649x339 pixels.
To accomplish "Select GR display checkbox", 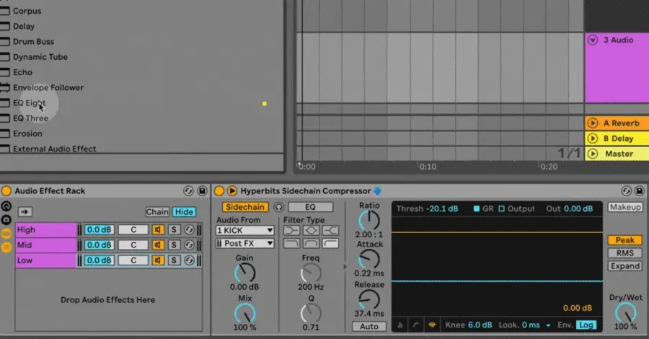I will pos(477,208).
